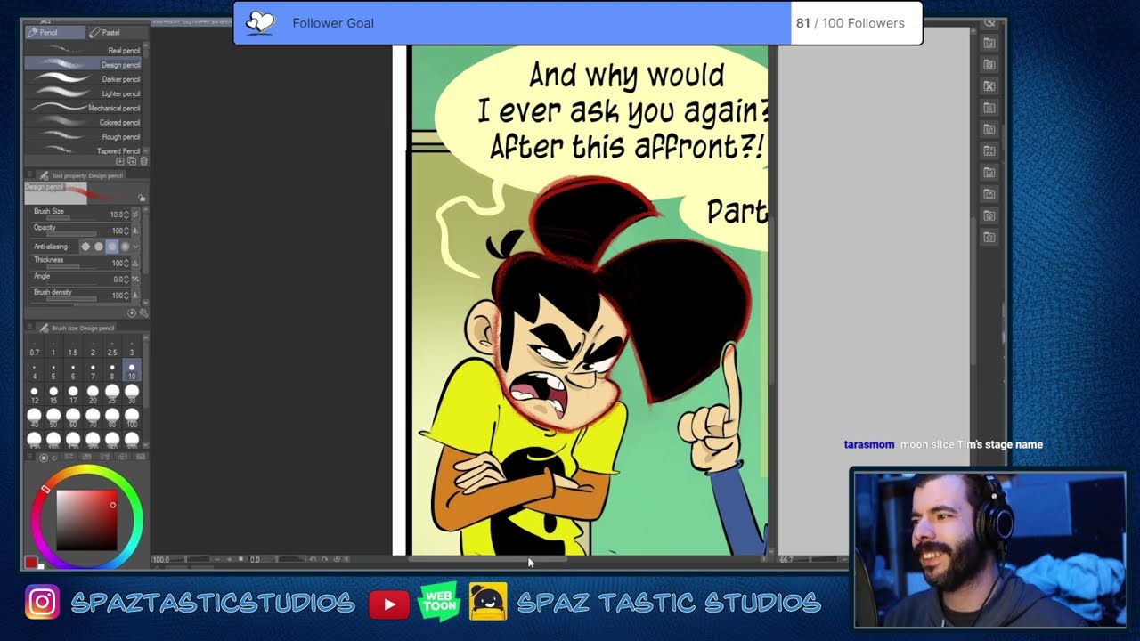Expand the Anti-aliasing options chevron
The image size is (1140, 641).
(135, 247)
